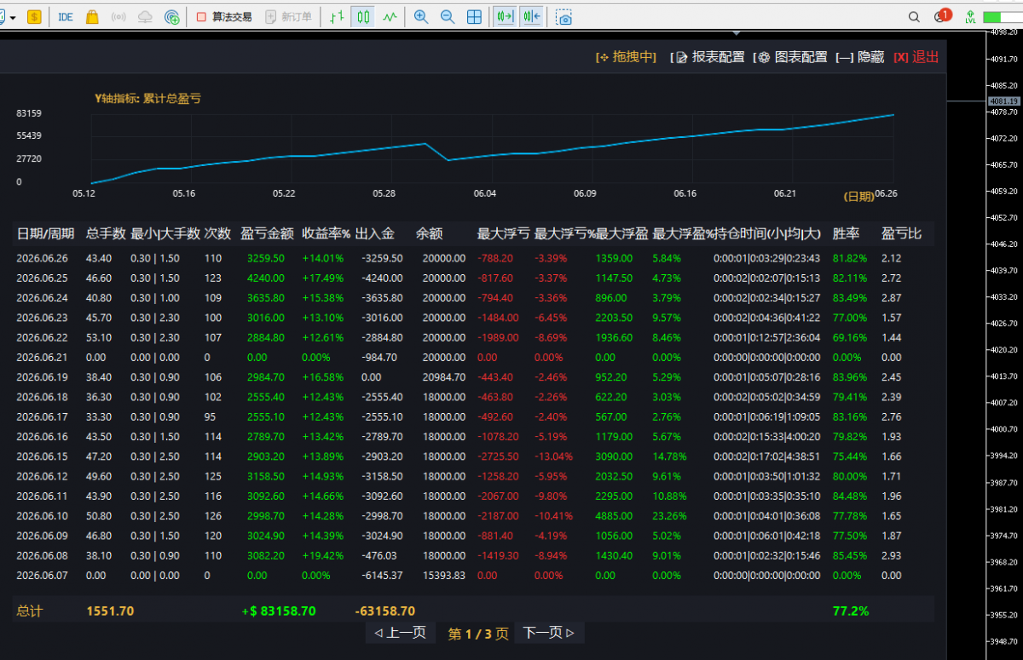Screen dimensions: 1023x660
Task: Click the 次数 column header
Action: pyautogui.click(x=217, y=233)
